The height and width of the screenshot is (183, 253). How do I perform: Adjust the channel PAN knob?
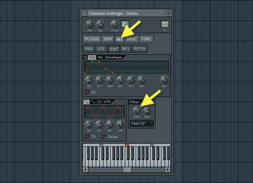tap(89, 24)
